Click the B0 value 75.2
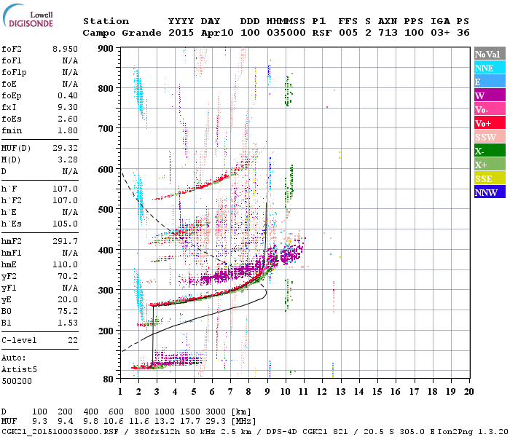 click(68, 311)
